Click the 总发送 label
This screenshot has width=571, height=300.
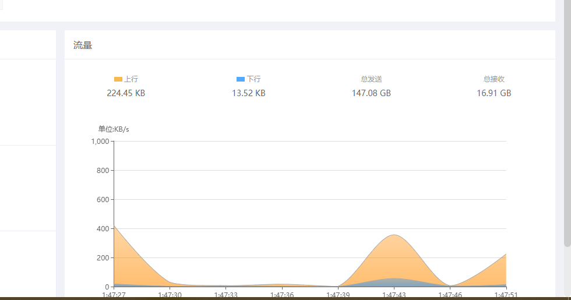pyautogui.click(x=371, y=79)
